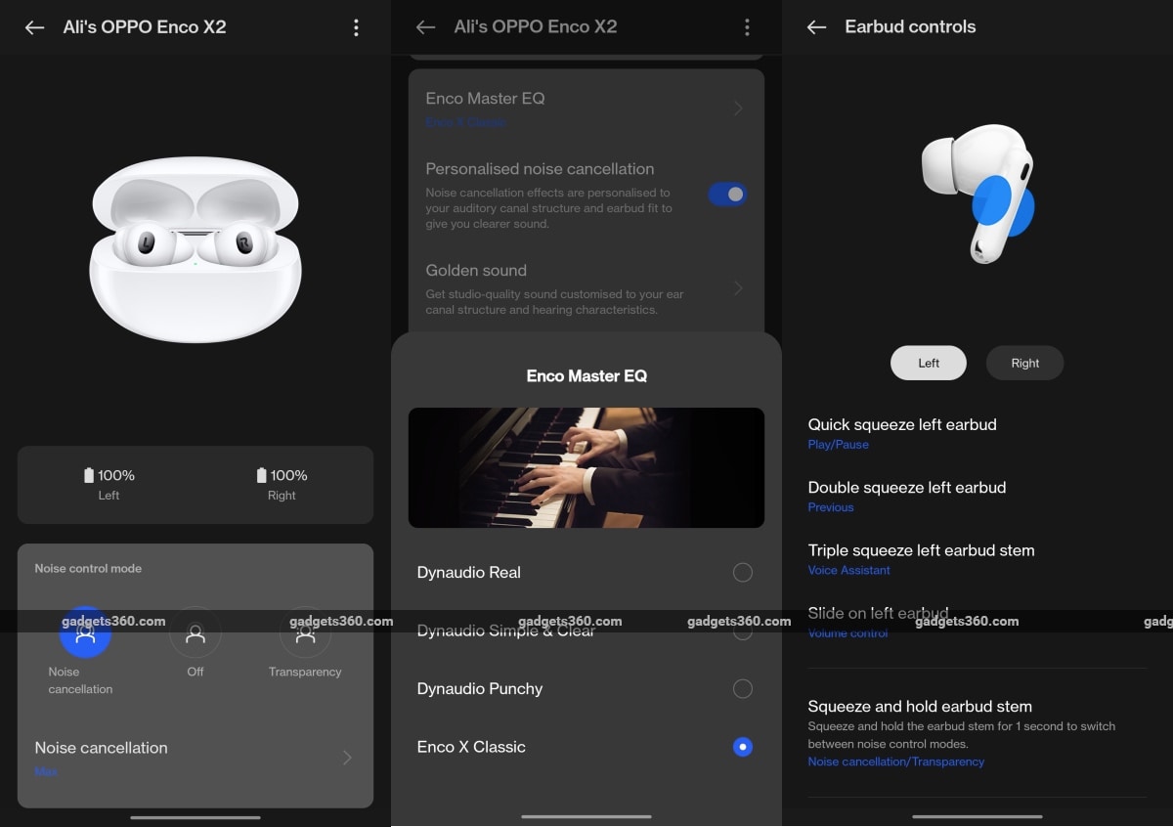Choose the Dynaudio Punchy radio option

tap(743, 689)
